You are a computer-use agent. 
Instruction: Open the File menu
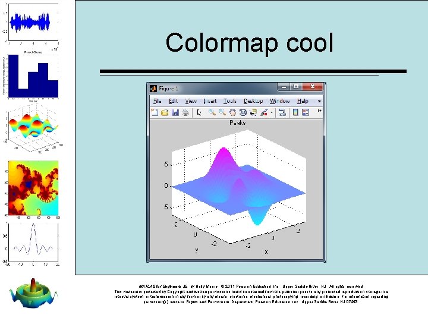point(157,101)
